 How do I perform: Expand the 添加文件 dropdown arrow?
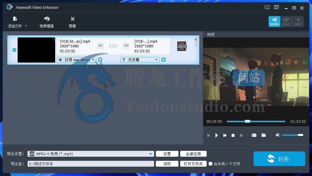pyautogui.click(x=26, y=26)
